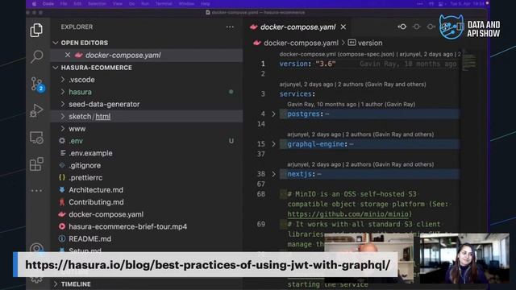
Task: Open the .gitignore file
Action: pyautogui.click(x=147, y=165)
